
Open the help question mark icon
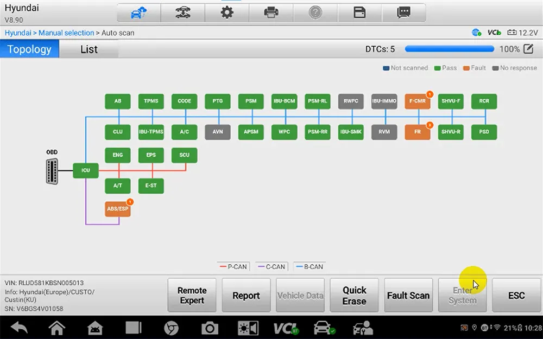315,13
